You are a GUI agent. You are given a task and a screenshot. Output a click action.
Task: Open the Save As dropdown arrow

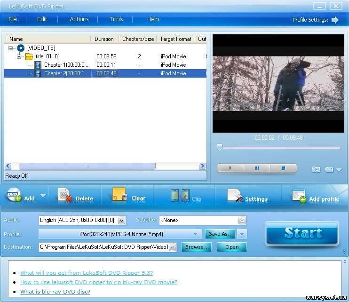(242, 234)
